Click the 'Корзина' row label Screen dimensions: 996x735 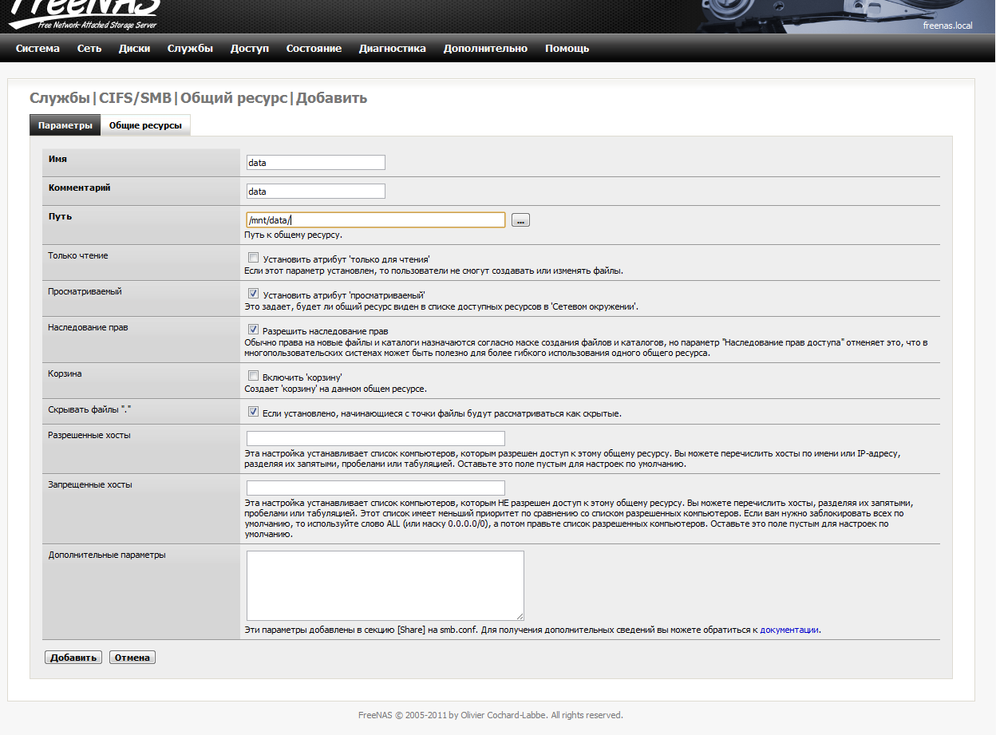tap(65, 373)
